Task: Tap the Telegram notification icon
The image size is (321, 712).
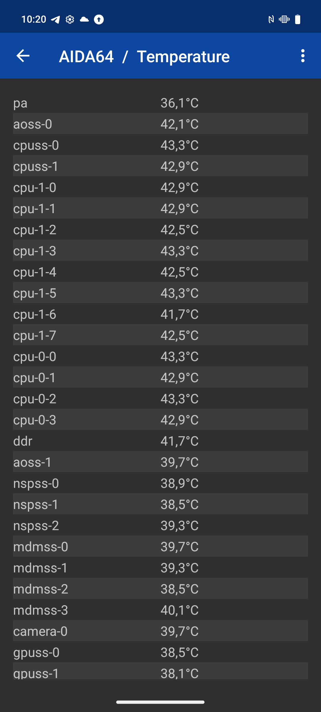Action: click(55, 20)
